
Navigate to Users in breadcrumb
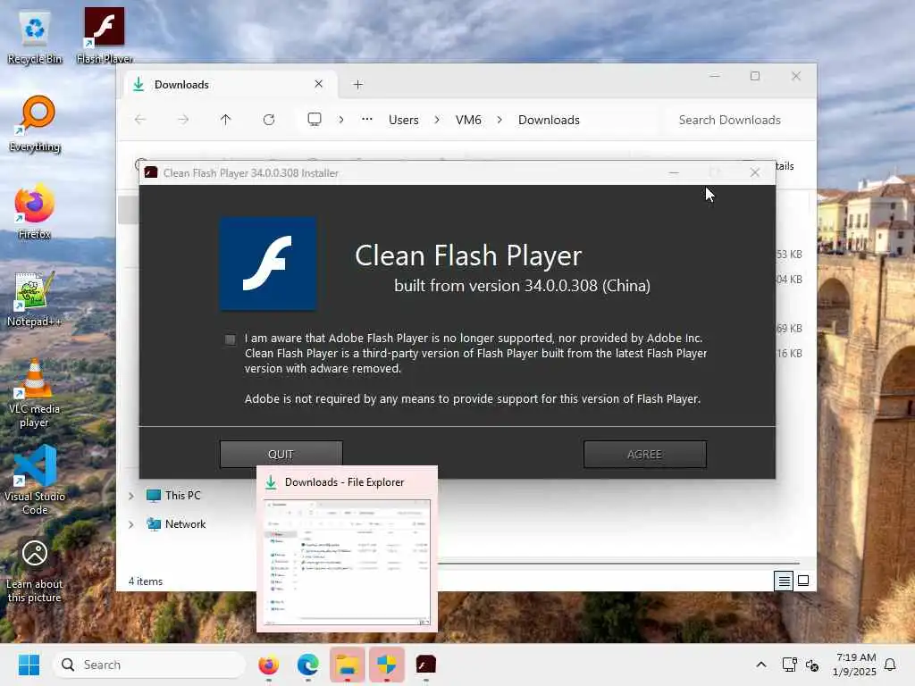[x=403, y=120]
